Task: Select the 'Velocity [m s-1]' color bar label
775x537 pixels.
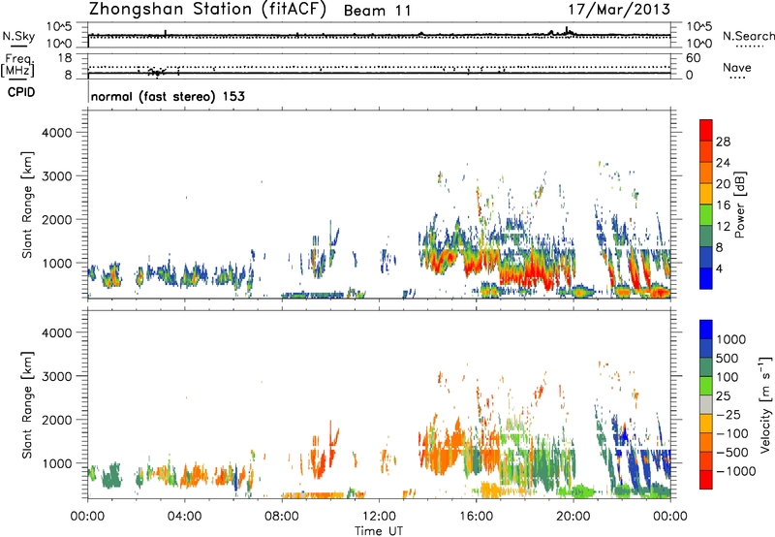Action: click(x=765, y=404)
